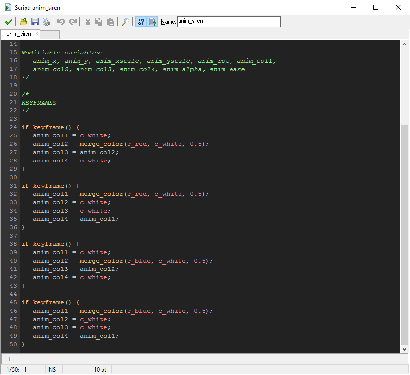Screen dimensions: 410x375
Task: Click line number 24 in gutter
Action: point(13,128)
